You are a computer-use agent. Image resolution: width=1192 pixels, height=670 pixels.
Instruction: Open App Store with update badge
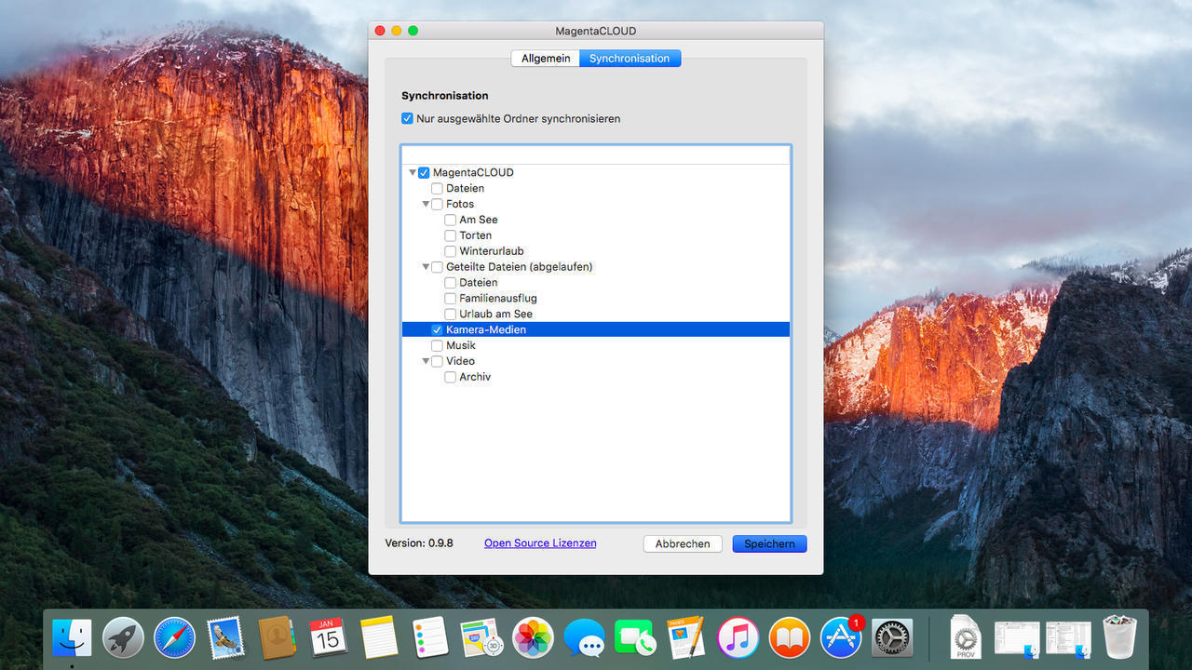[841, 638]
